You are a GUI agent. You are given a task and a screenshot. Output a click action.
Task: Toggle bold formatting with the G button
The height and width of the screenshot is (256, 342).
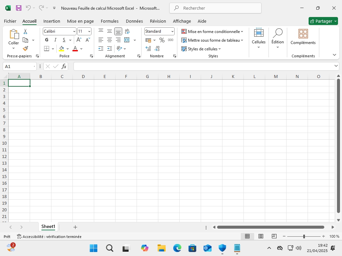(x=47, y=40)
